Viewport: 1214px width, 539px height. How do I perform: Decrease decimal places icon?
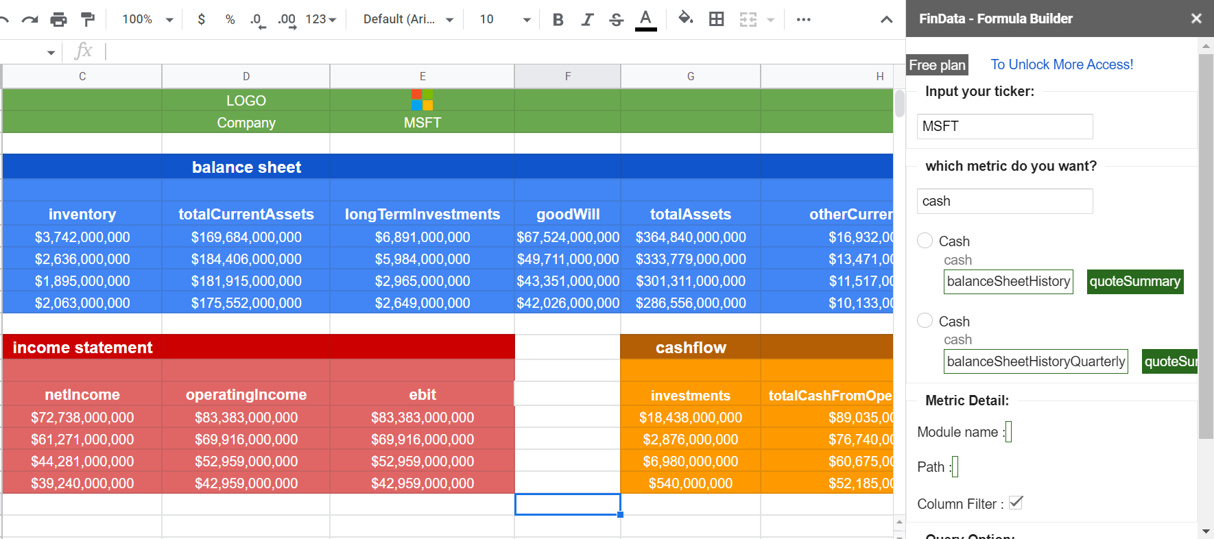click(258, 21)
